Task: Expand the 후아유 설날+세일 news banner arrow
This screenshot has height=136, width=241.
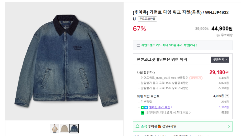Action: tap(229, 127)
